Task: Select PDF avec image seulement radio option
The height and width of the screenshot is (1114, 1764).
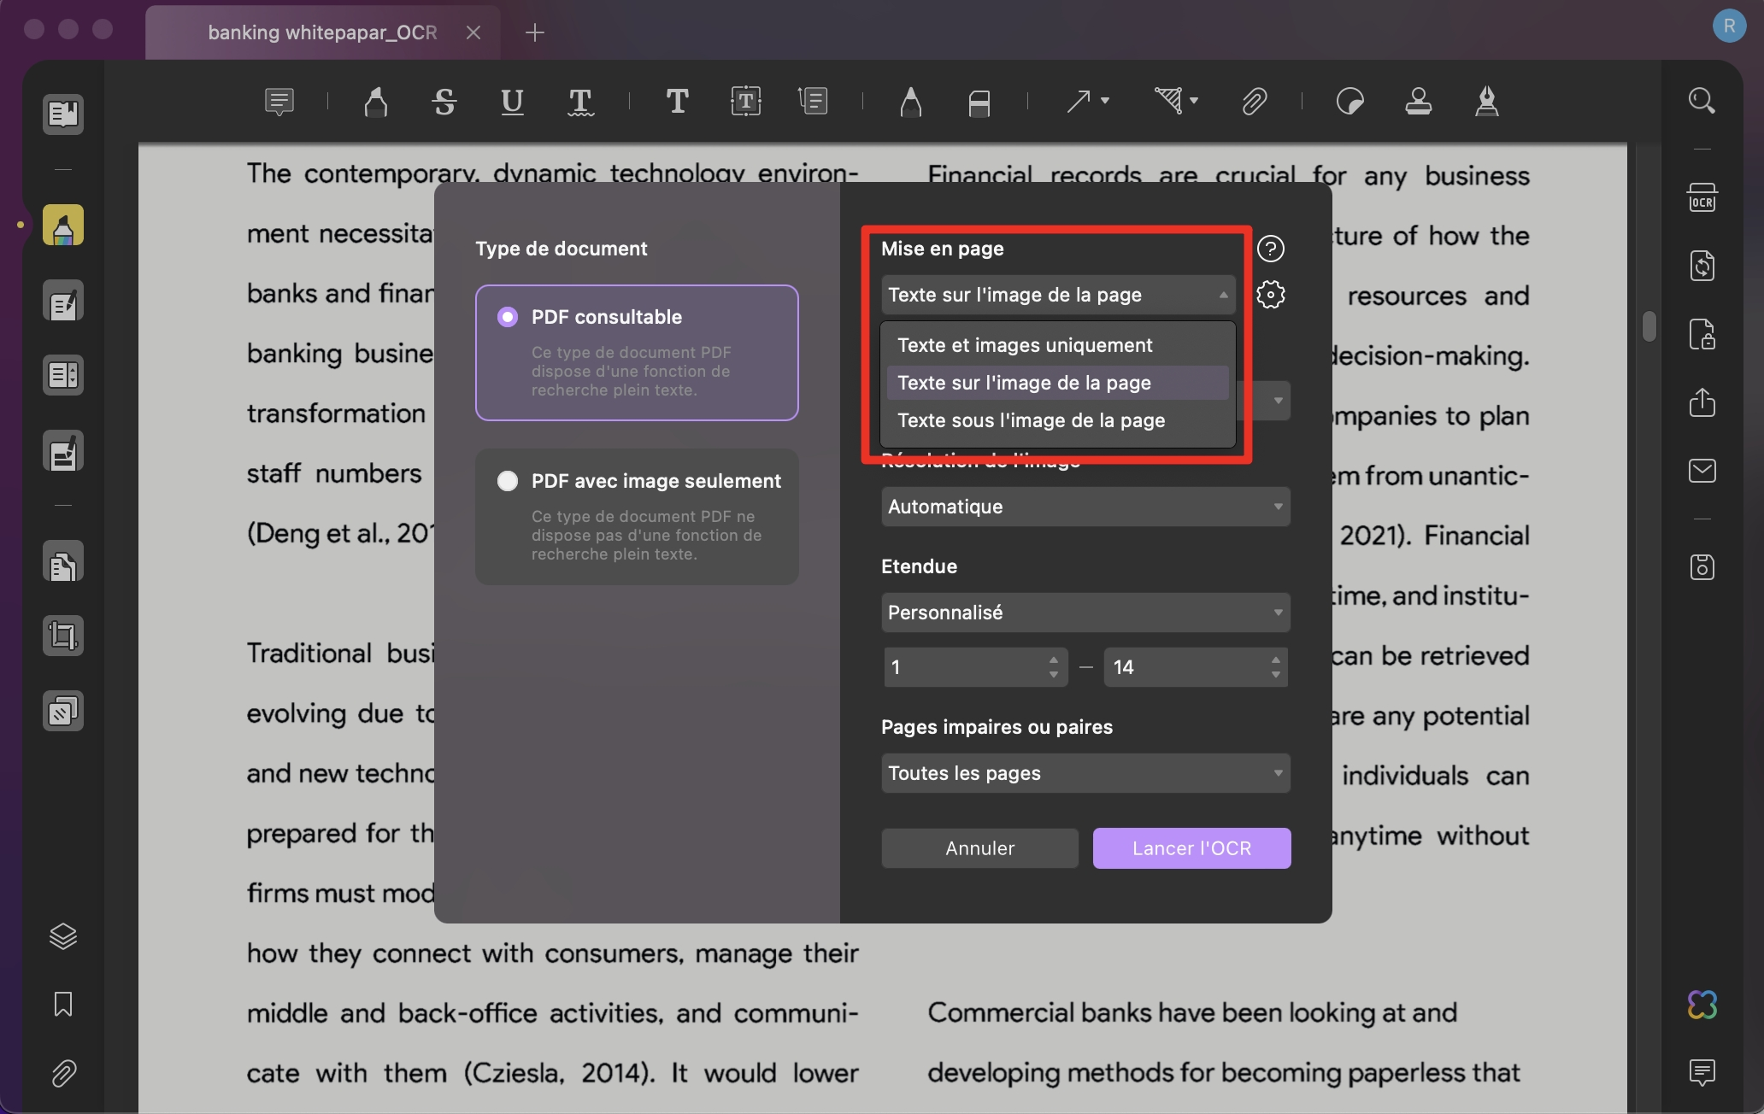Action: [508, 481]
